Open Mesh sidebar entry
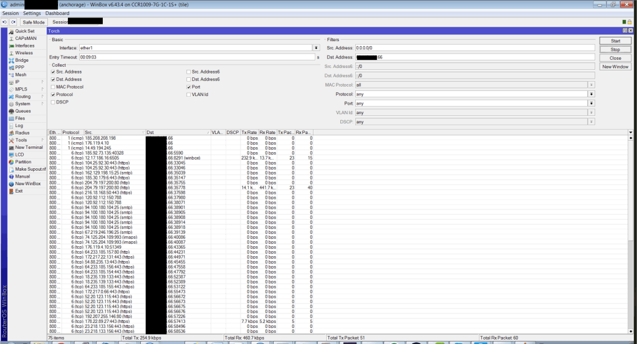This screenshot has height=344, width=637. [21, 75]
